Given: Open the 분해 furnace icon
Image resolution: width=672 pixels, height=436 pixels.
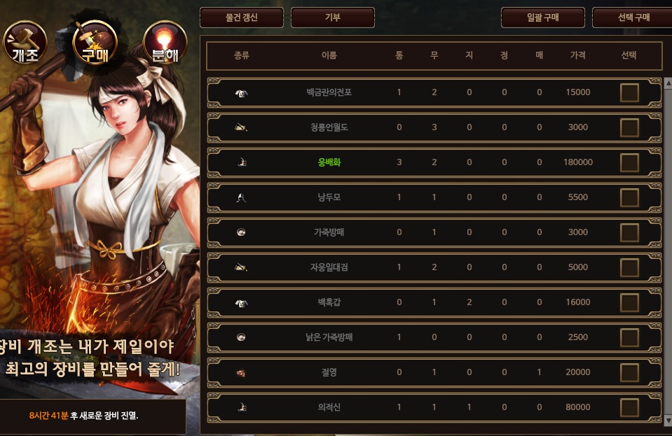Looking at the screenshot, I should 165,43.
